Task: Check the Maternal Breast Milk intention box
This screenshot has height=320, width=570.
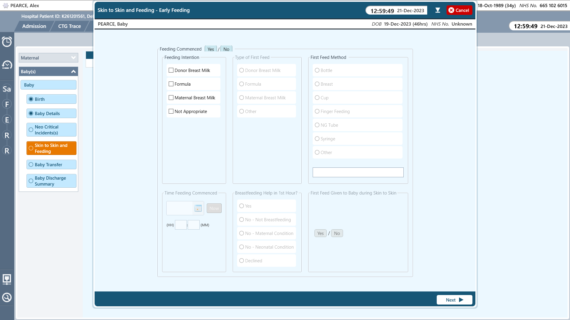Action: (171, 98)
